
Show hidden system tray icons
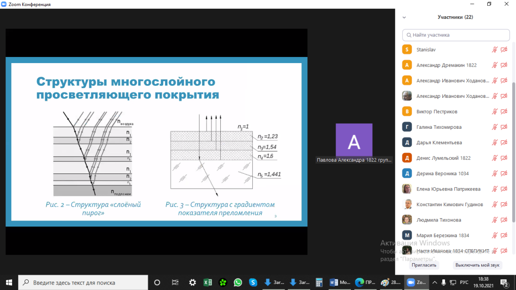[x=434, y=282]
